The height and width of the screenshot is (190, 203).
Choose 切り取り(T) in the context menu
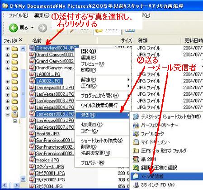point(92,125)
